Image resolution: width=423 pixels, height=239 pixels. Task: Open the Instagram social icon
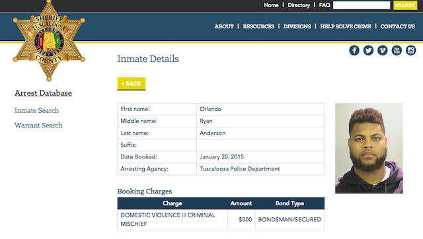tap(410, 50)
